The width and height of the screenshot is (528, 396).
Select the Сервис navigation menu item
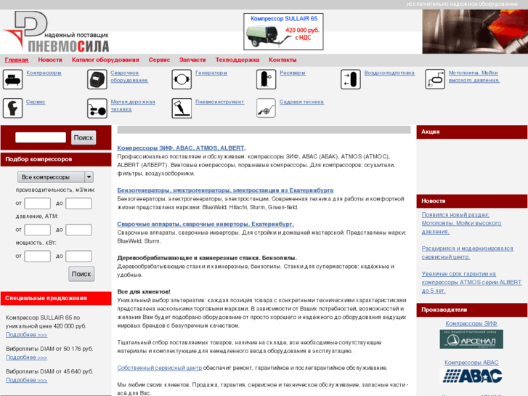pos(159,60)
